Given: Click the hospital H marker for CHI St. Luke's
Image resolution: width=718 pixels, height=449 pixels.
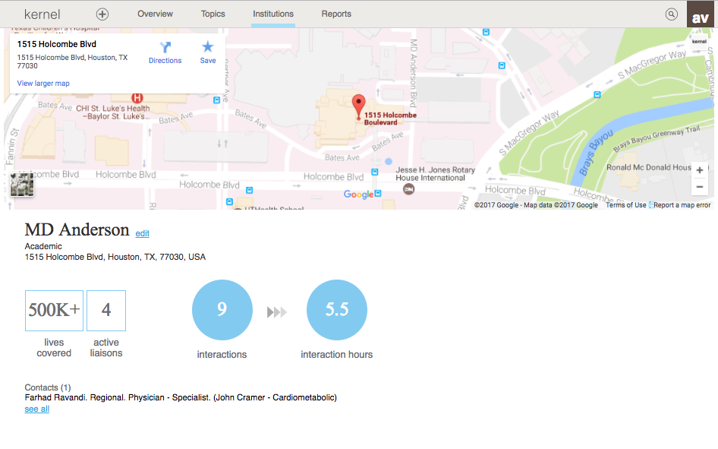Looking at the screenshot, I should (x=137, y=97).
